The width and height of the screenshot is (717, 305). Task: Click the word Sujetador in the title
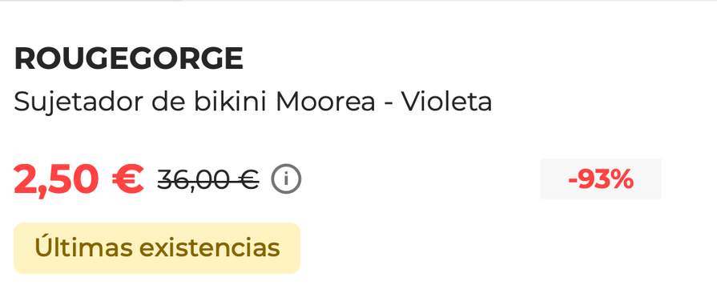[79, 103]
